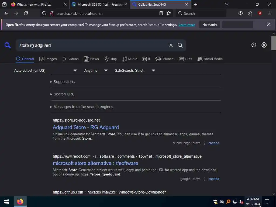This screenshot has height=207, width=276.
Task: Open cached link for Adguard Store result
Action: [x=214, y=143]
